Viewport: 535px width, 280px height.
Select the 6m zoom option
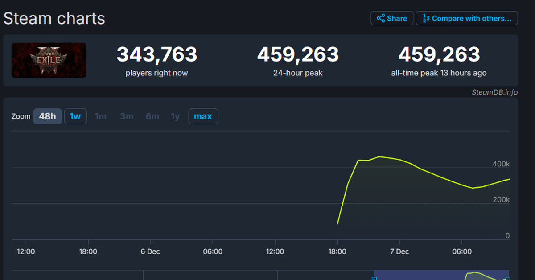tap(152, 116)
